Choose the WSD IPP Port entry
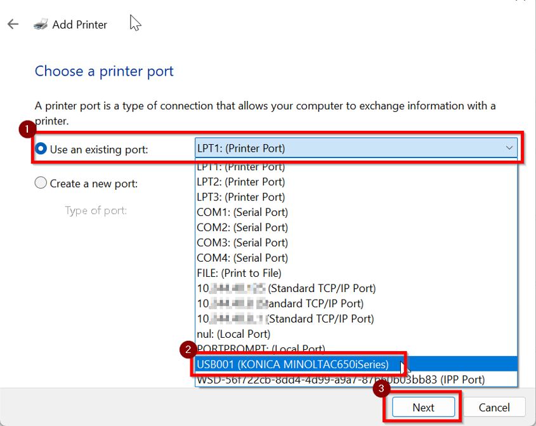The height and width of the screenshot is (426, 536). 341,380
